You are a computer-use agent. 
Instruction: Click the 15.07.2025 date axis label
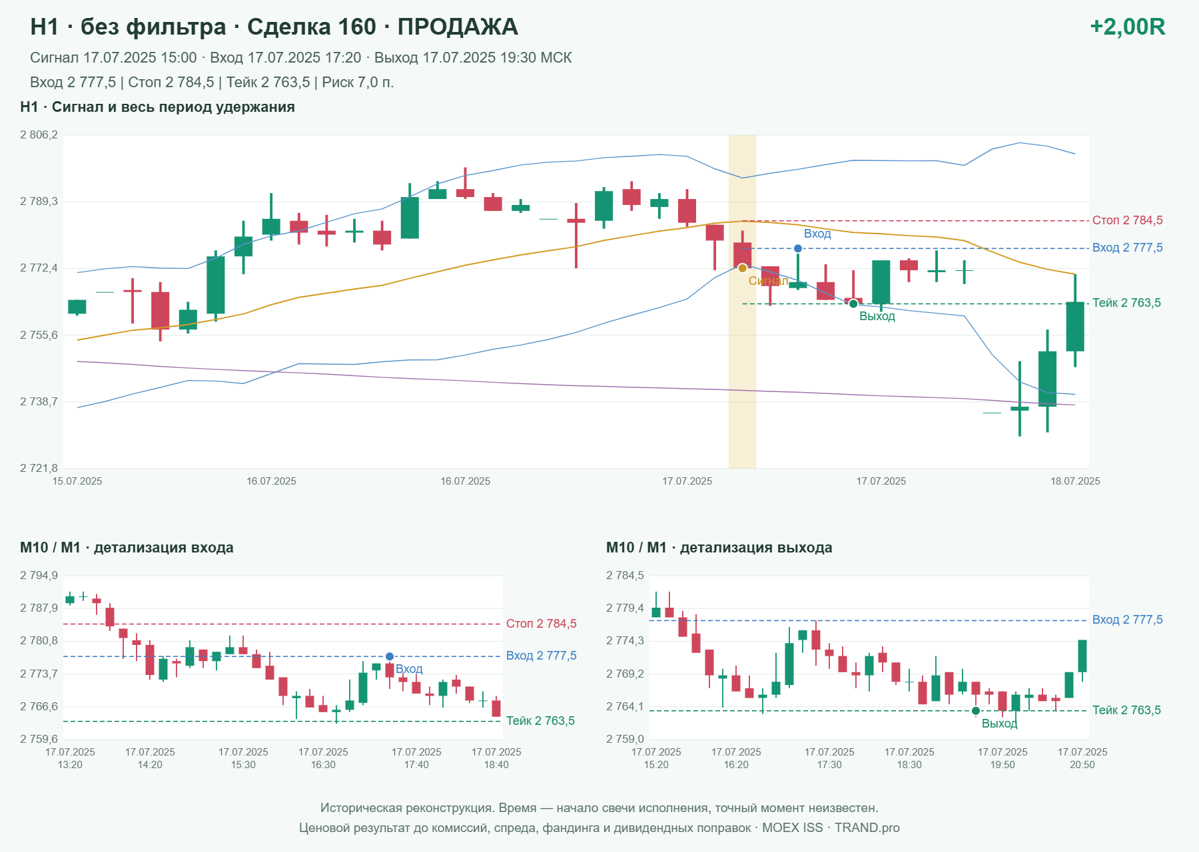tap(77, 481)
